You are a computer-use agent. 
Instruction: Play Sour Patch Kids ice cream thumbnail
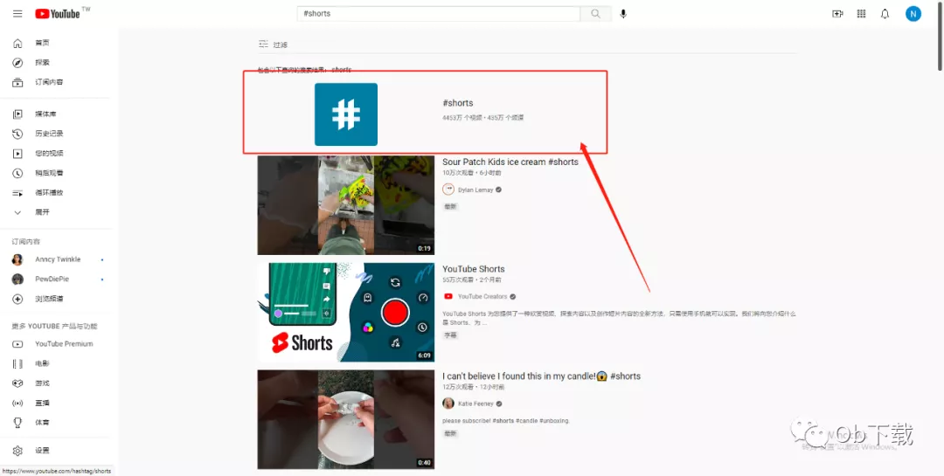(x=345, y=205)
